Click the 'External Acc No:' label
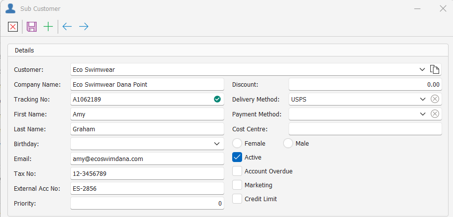The image size is (453, 217). 37,189
